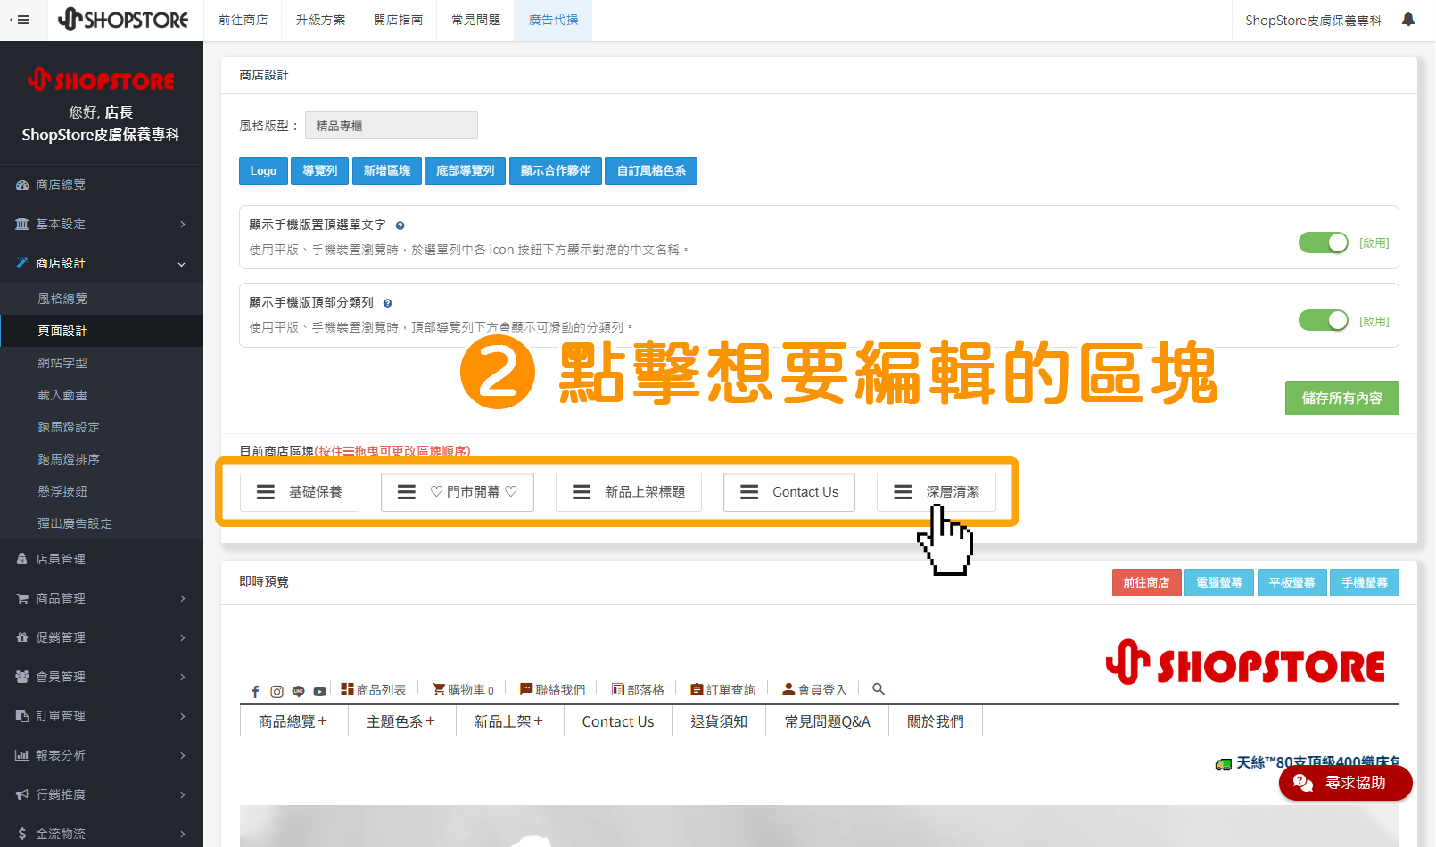Image resolution: width=1436 pixels, height=847 pixels.
Task: Click the cart icon next to 商品管理
Action: tap(22, 598)
